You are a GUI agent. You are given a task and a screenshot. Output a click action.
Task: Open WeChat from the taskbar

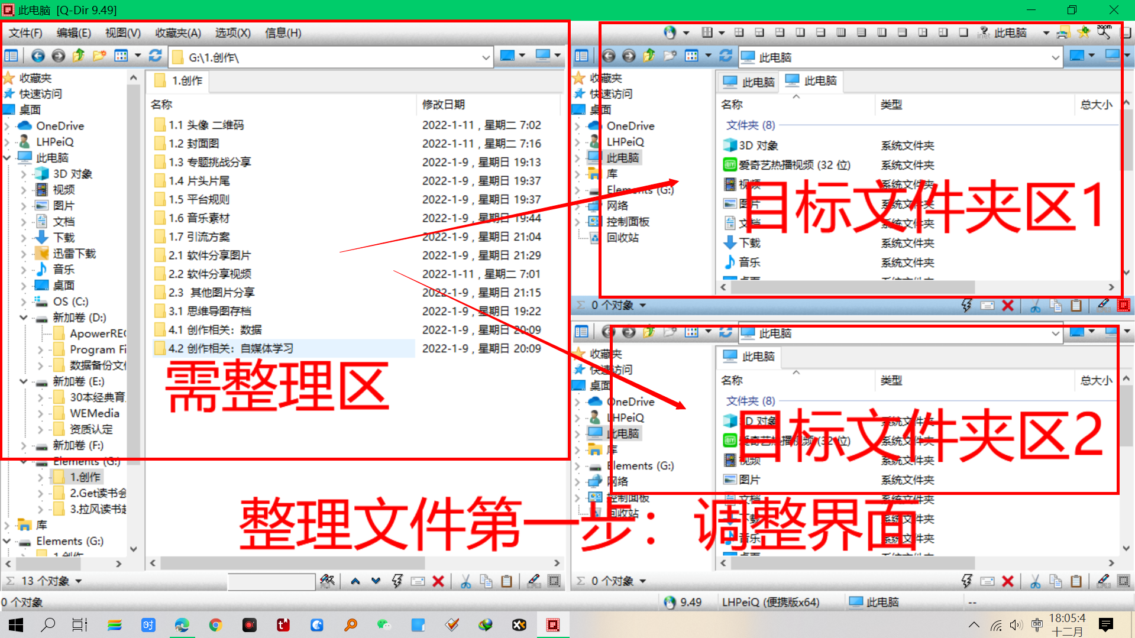(384, 625)
